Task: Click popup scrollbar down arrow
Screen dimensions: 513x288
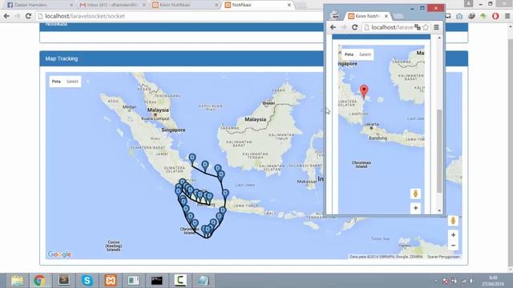Action: tap(439, 210)
